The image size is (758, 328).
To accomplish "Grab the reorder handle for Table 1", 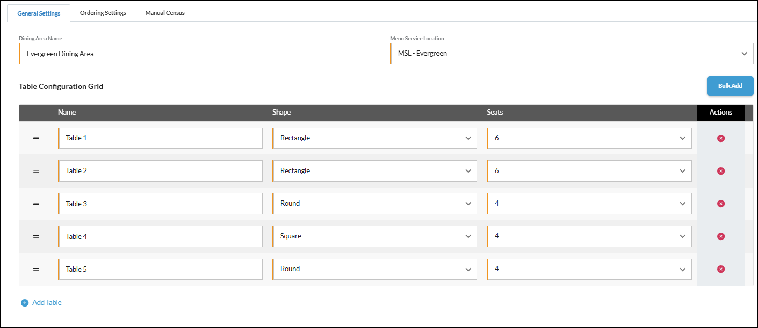I will click(x=37, y=138).
